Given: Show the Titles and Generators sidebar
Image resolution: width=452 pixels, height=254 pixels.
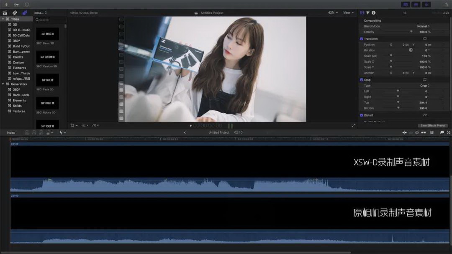Looking at the screenshot, I should click(x=25, y=13).
